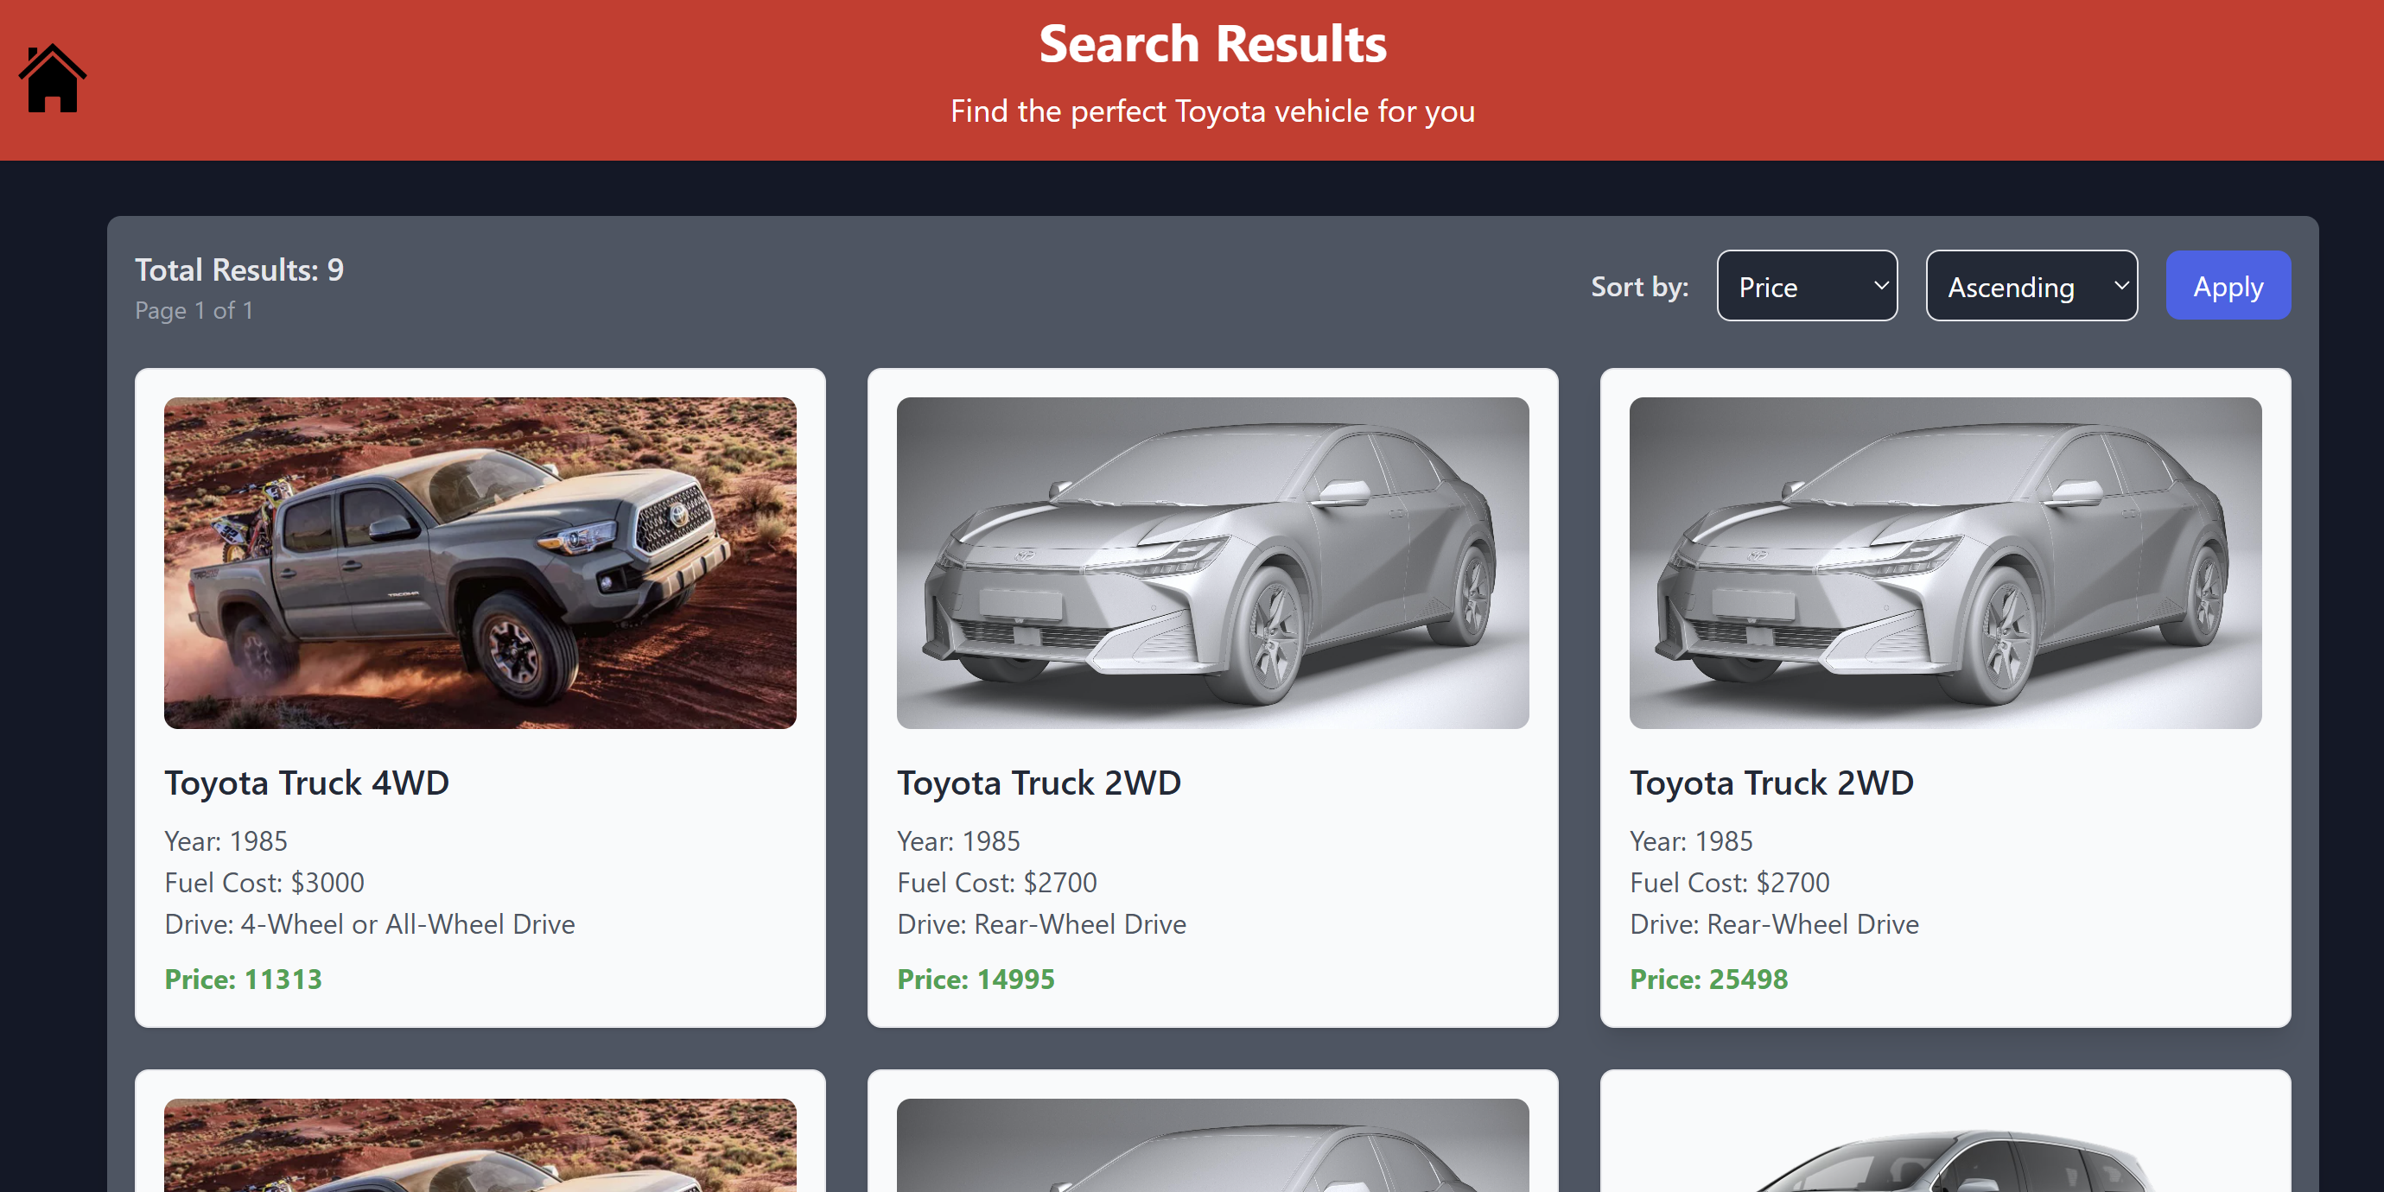The width and height of the screenshot is (2384, 1192).
Task: Open second-row right silver car thumbnail
Action: tap(1944, 1152)
